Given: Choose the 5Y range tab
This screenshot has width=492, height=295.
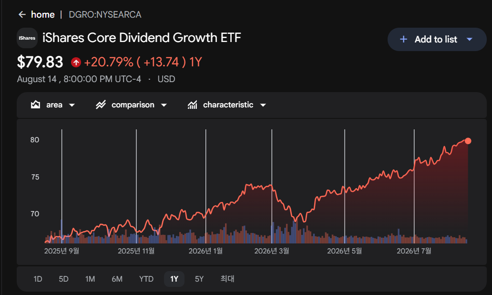Looking at the screenshot, I should pyautogui.click(x=199, y=279).
